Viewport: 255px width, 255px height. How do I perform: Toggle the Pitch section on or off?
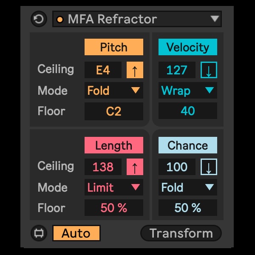click(x=113, y=47)
